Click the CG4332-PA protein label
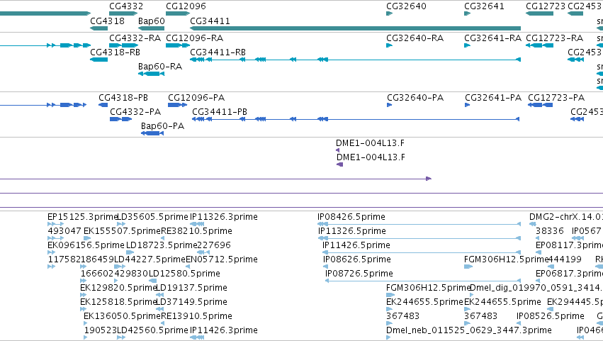This screenshot has width=603, height=341. [135, 112]
